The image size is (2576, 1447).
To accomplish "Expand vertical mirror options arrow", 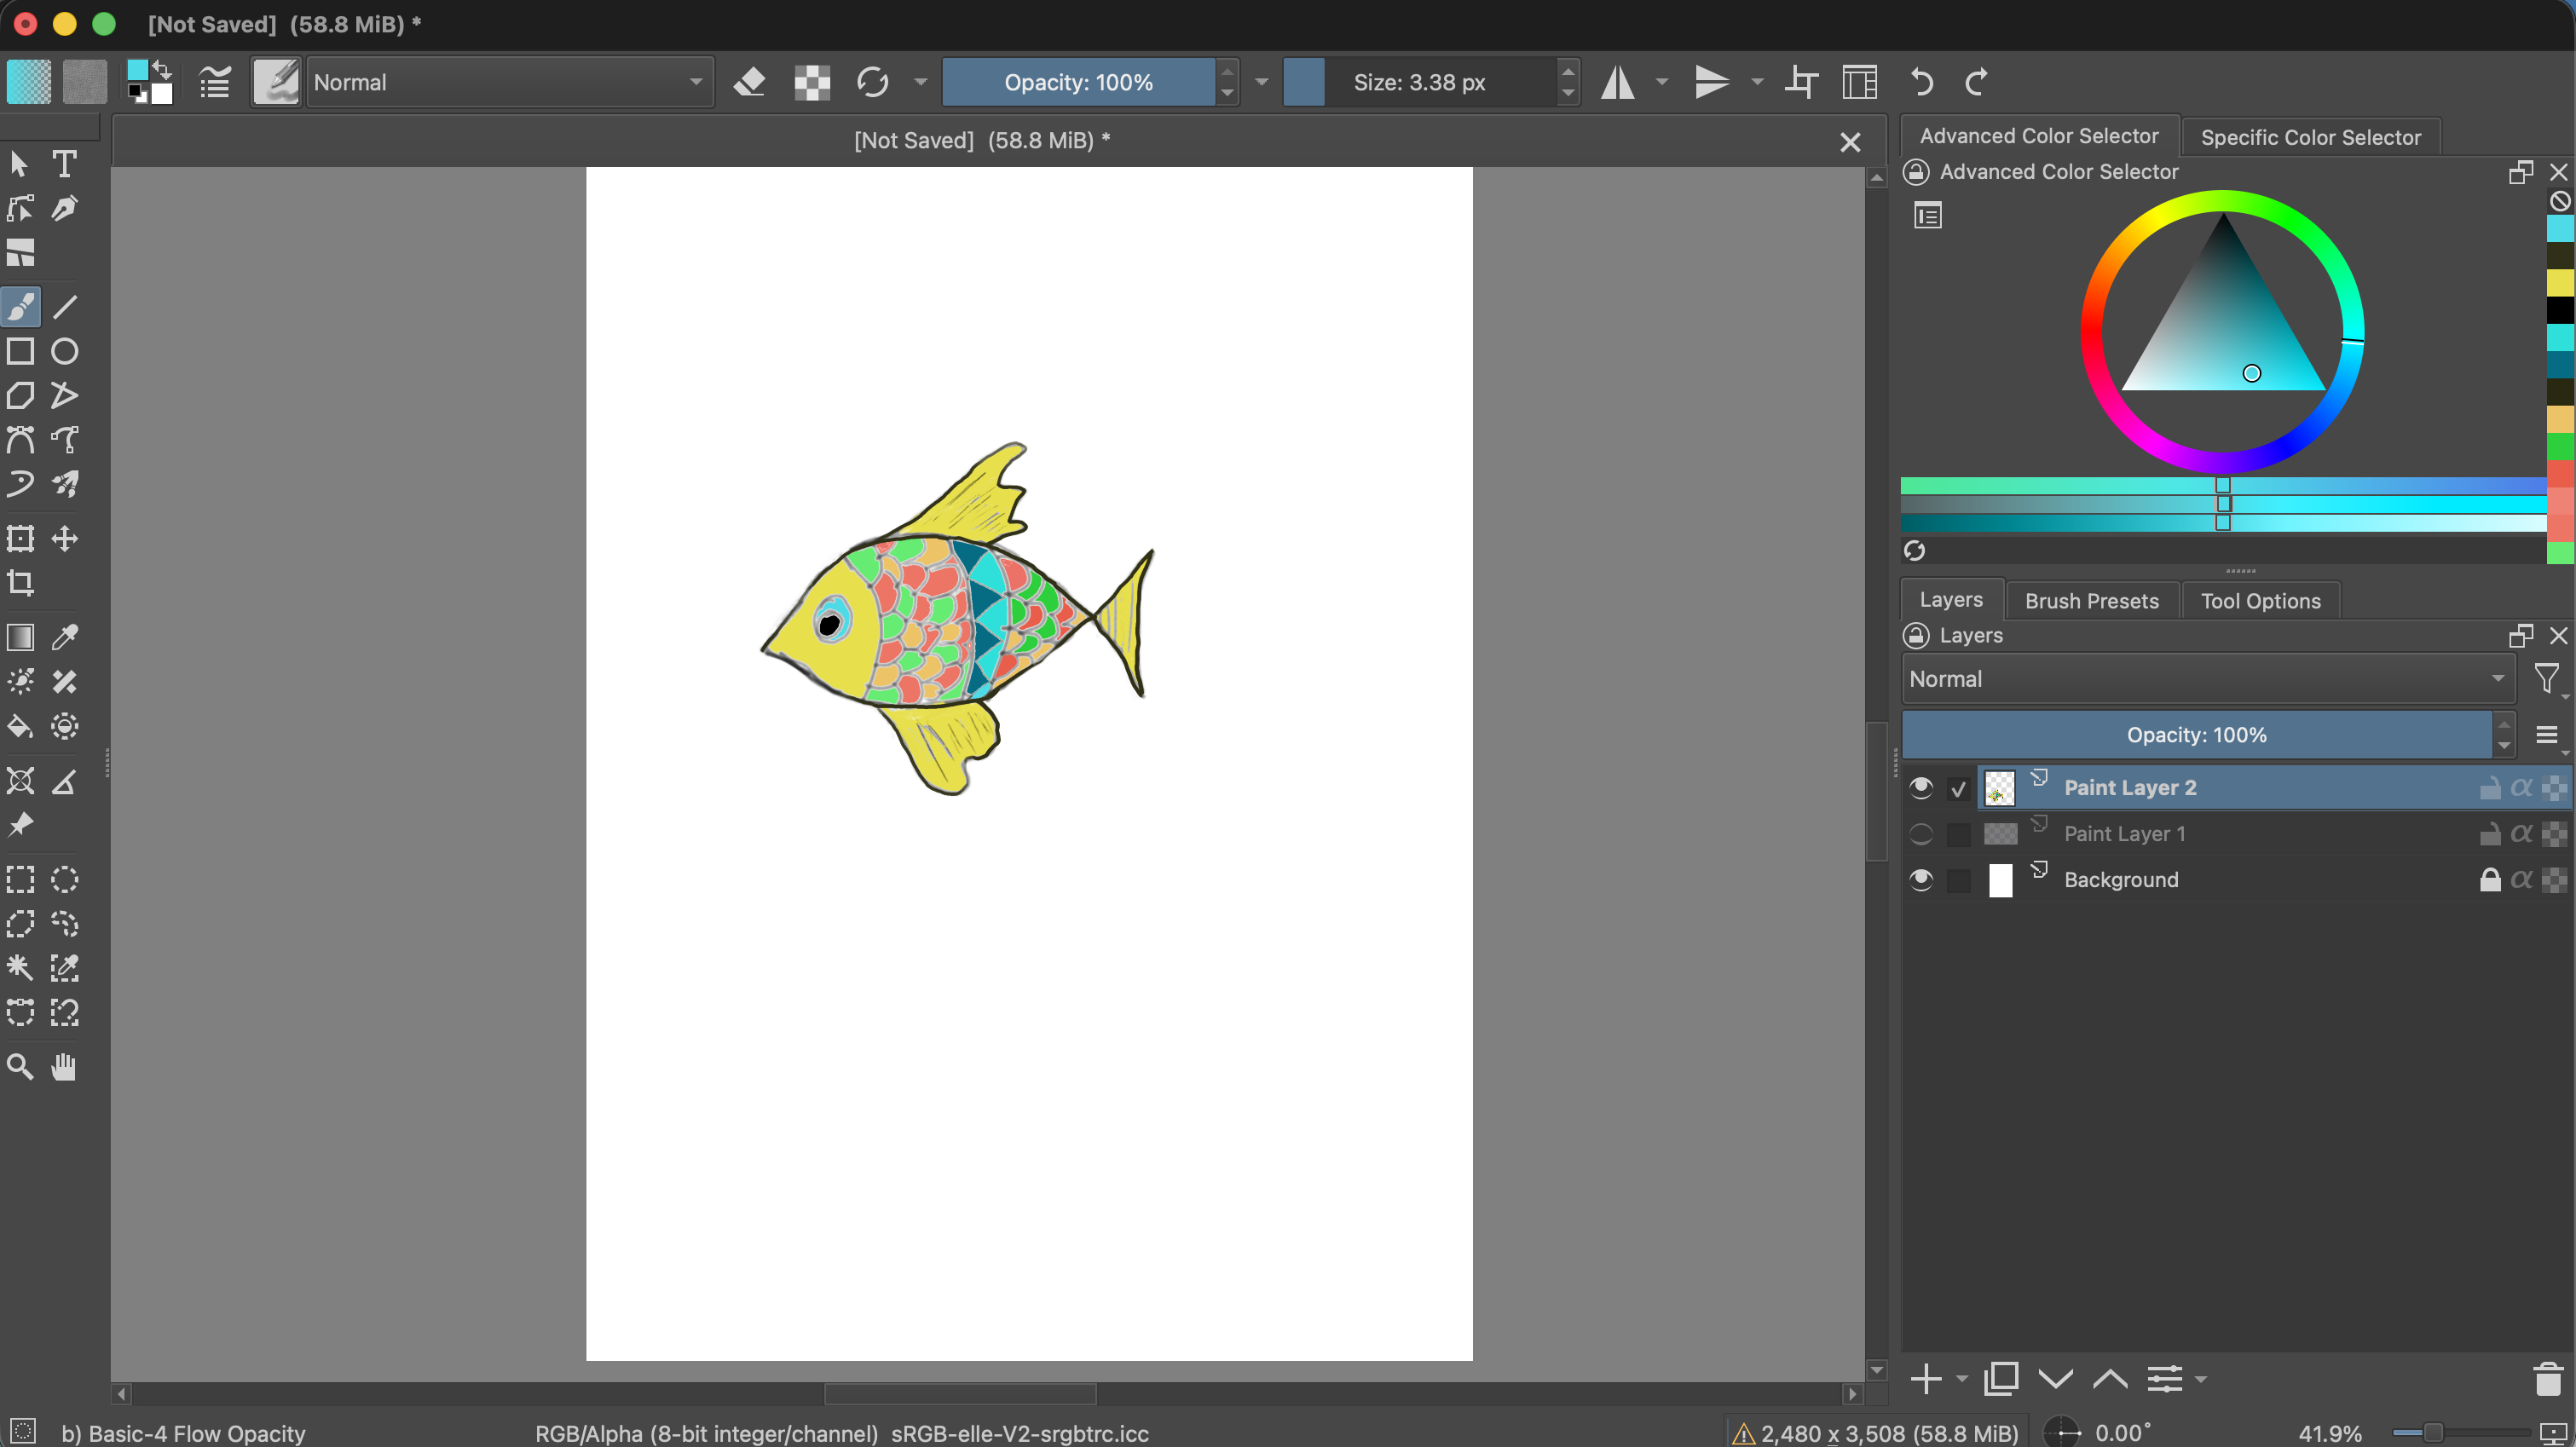I will pos(1757,82).
